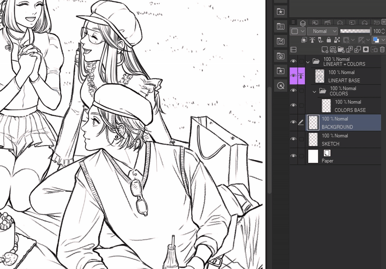Toggle visibility of the Paper layer
Screen dimensions: 386x269
pos(293,156)
